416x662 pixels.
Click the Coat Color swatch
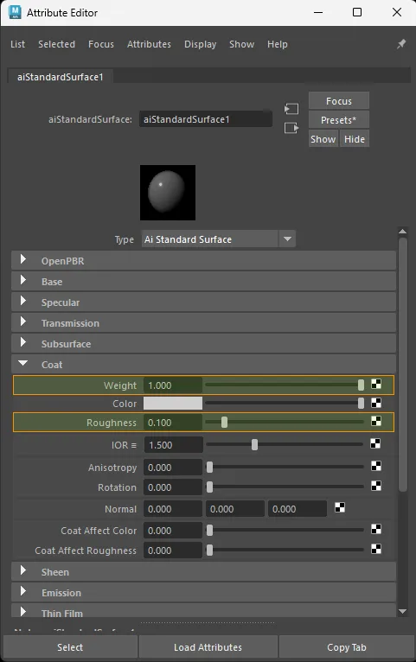pyautogui.click(x=173, y=404)
